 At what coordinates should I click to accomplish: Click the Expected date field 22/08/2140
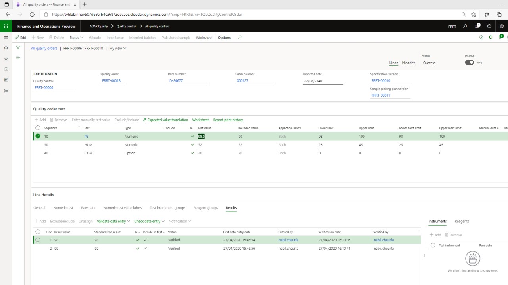(323, 80)
